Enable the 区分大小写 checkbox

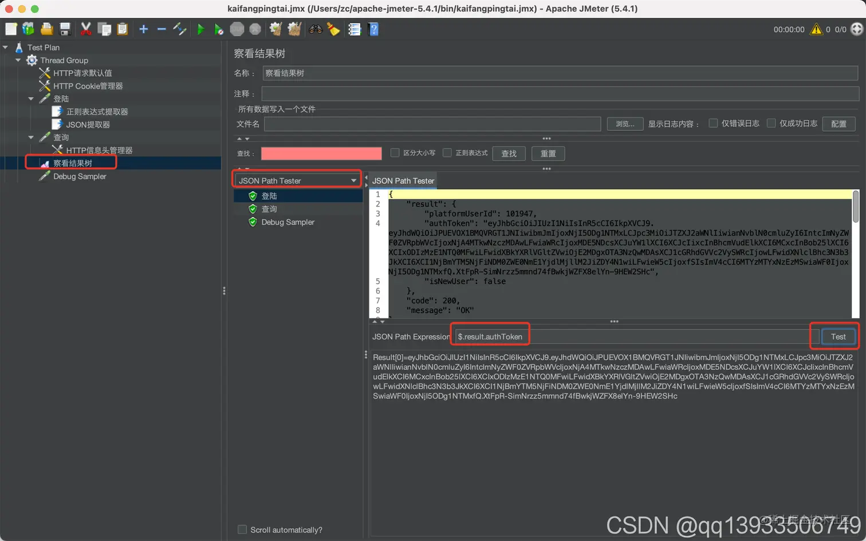coord(395,153)
